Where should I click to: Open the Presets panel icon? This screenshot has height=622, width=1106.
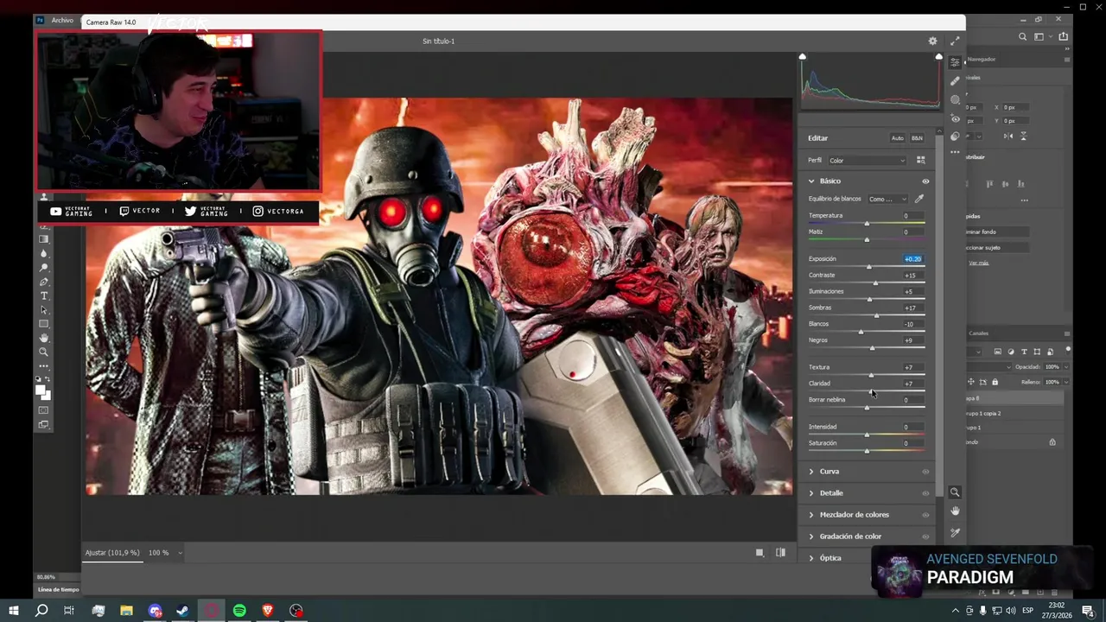tap(955, 136)
